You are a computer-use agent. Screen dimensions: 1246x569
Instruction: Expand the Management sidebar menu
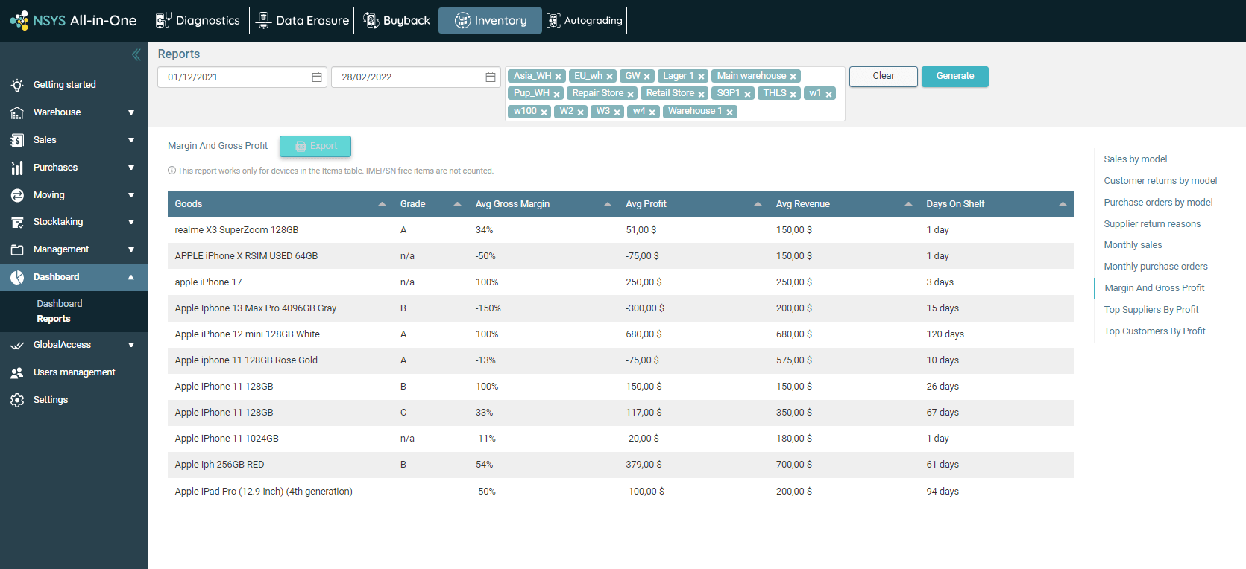coord(74,249)
